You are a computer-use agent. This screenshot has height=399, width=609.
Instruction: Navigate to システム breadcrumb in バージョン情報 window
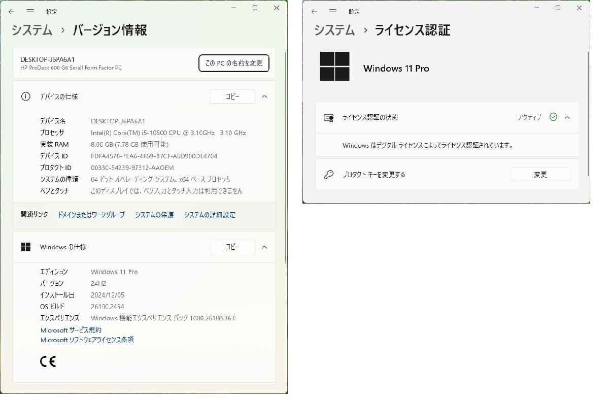tap(32, 30)
